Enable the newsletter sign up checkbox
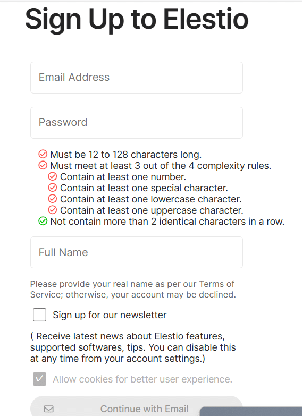This screenshot has width=302, height=416. (39, 315)
